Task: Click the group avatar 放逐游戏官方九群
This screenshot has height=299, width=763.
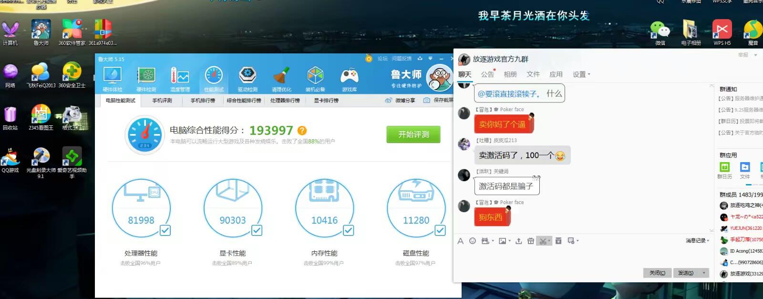Action: pos(464,59)
